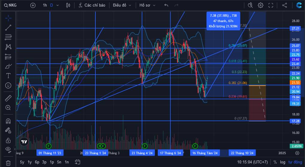Image resolution: width=305 pixels, height=167 pixels.
Task: Enter fullscreen mode
Action: [271, 5]
